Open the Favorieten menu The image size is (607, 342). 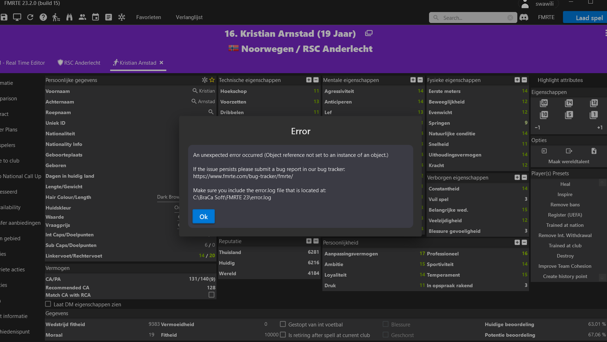tap(149, 17)
